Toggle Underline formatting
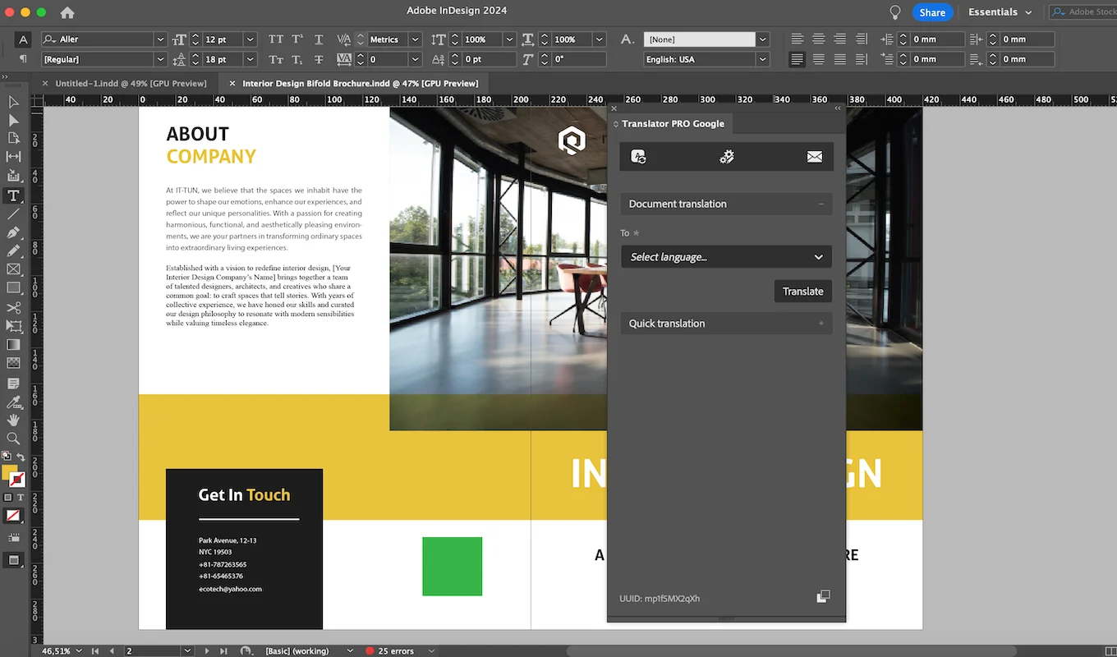Screen dimensions: 1117x657 click(x=319, y=39)
